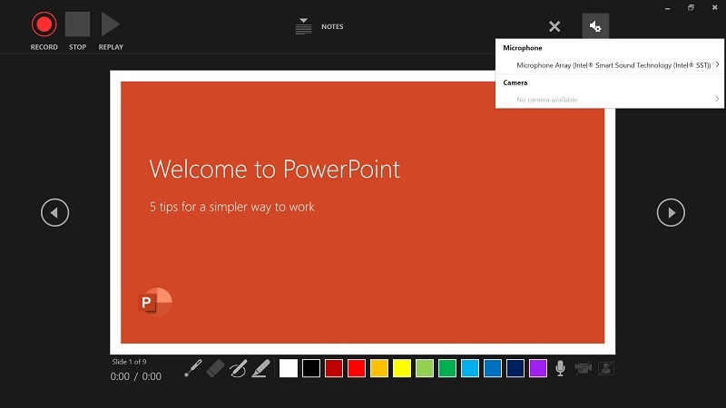Click the '5 tips for a simpler way to work' subtitle
This screenshot has width=726, height=408.
pyautogui.click(x=232, y=207)
